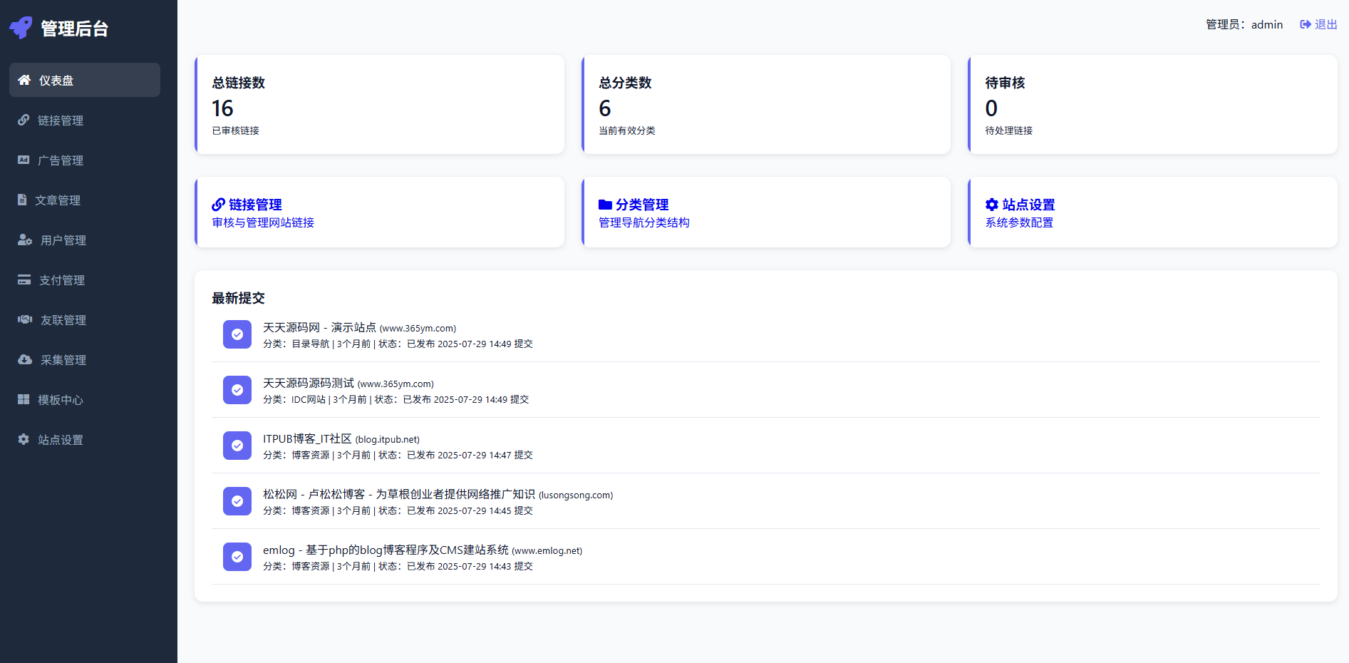This screenshot has height=663, width=1349.
Task: Click the 总链接数 statistics card
Action: coord(380,105)
